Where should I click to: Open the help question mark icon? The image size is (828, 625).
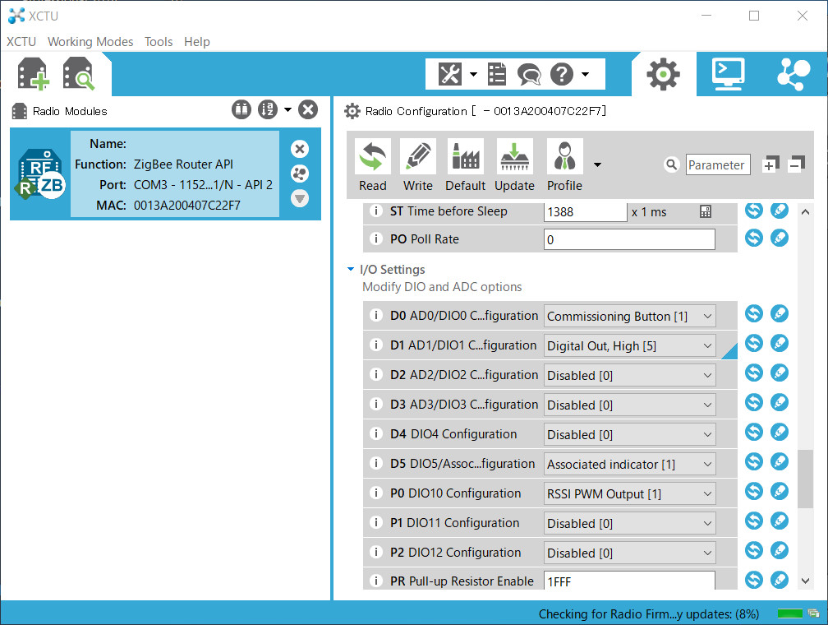(562, 74)
